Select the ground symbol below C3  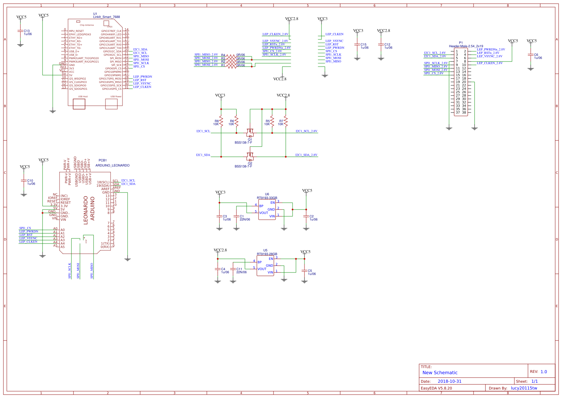(219, 229)
